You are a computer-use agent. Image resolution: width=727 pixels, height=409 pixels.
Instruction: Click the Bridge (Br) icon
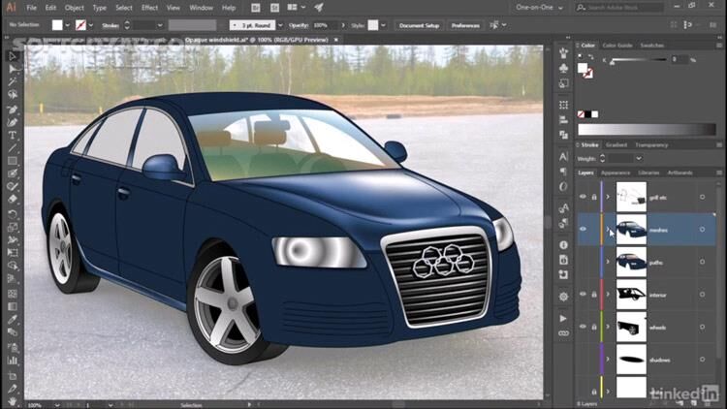pos(256,8)
